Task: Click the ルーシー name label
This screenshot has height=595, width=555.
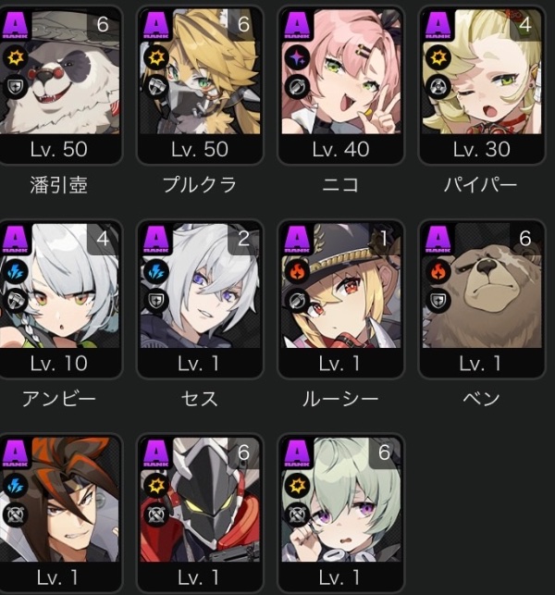Action: click(x=340, y=399)
